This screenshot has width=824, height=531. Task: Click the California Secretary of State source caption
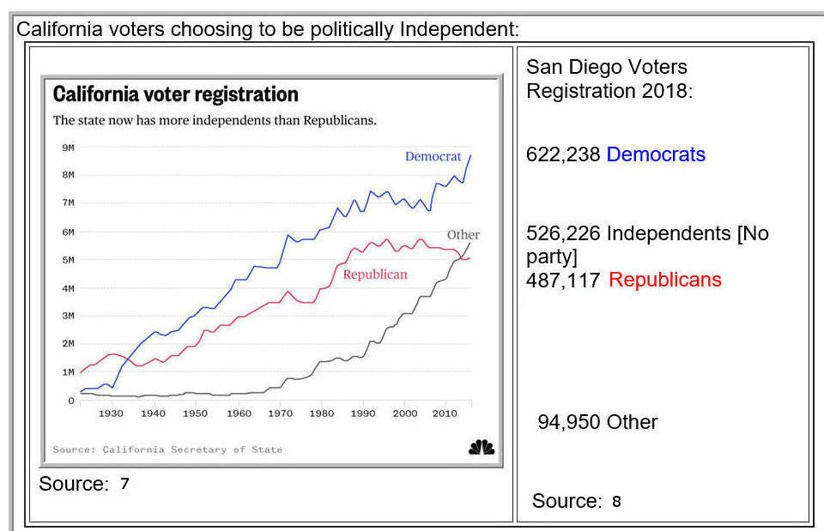167,450
